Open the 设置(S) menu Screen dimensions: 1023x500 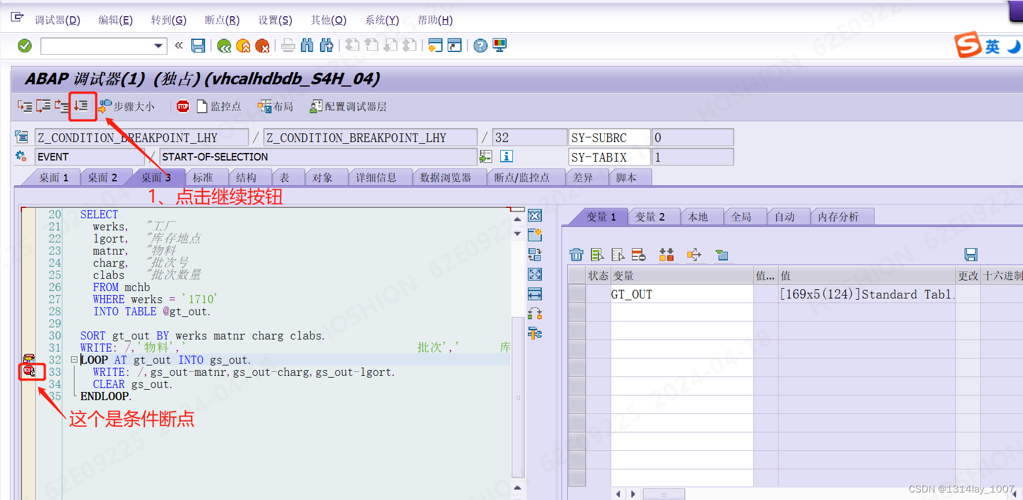click(x=275, y=20)
